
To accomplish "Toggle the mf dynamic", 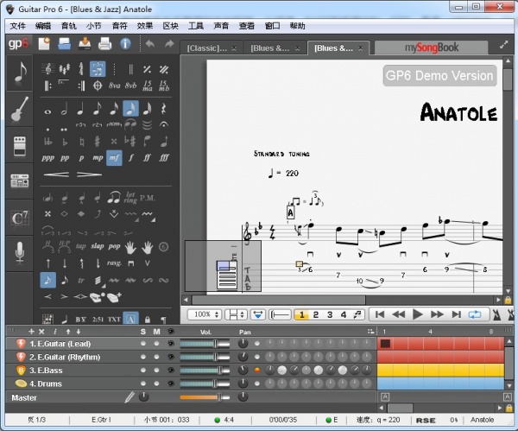I will [x=114, y=158].
